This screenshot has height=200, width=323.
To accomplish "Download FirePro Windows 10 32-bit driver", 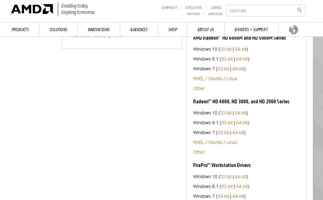I will point(226,177).
